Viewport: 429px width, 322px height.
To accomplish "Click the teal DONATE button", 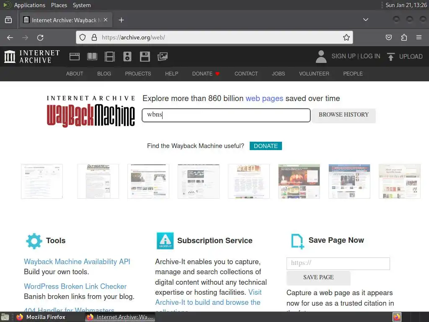I will coord(266,146).
